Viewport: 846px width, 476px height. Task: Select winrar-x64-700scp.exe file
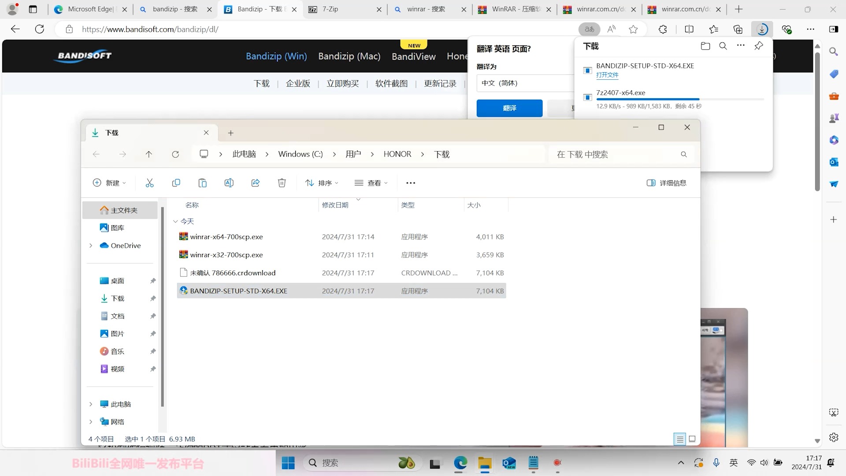click(341, 237)
